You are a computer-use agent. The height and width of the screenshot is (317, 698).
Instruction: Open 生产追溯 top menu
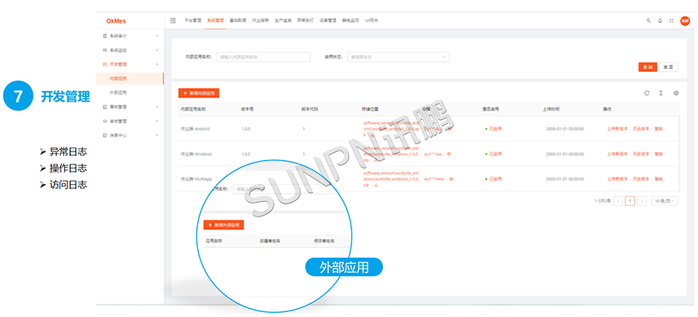click(283, 20)
